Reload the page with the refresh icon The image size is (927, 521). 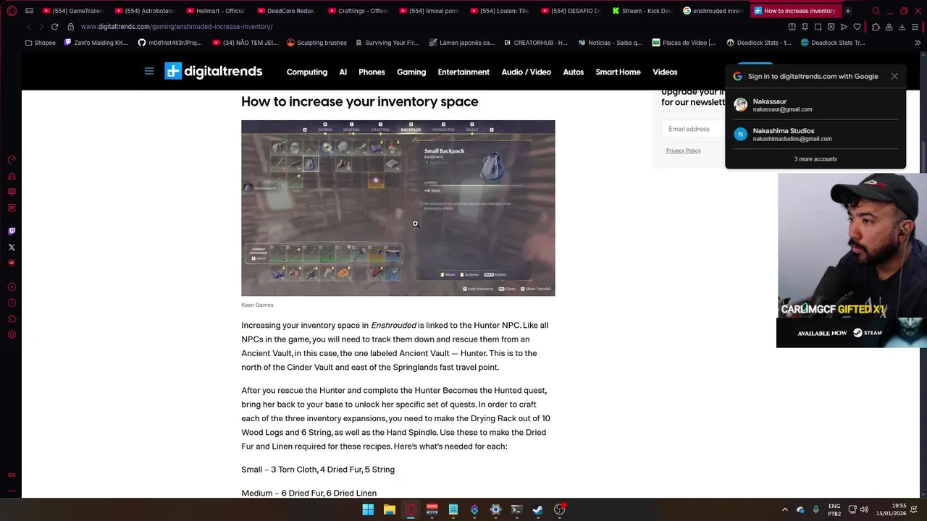click(x=54, y=27)
